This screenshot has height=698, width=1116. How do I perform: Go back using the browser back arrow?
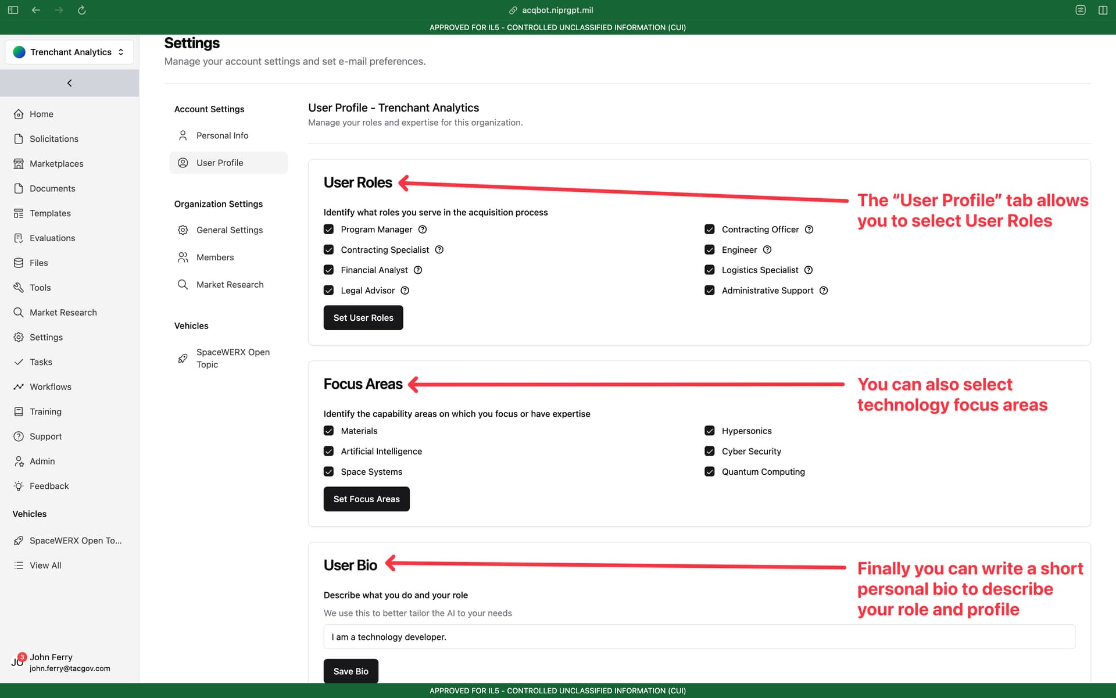coord(36,10)
